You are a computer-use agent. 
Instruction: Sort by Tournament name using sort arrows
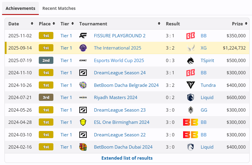[x=159, y=24]
